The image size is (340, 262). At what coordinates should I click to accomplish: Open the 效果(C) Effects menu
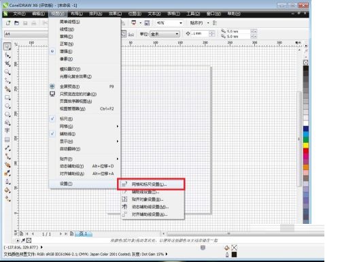click(115, 14)
